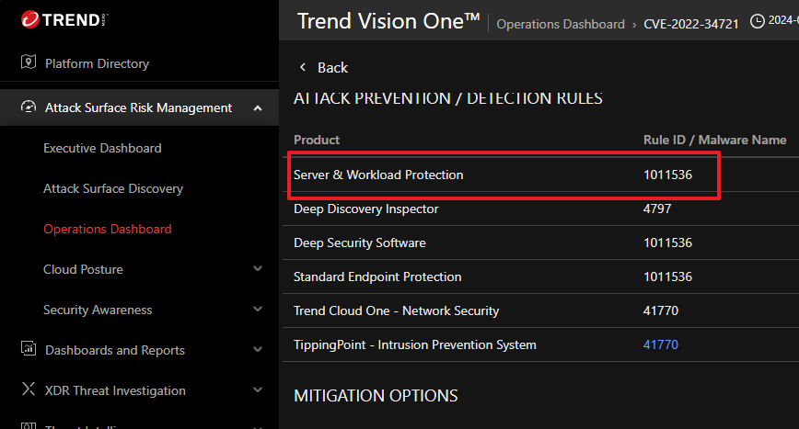Expand the Cloud Posture submenu chevron
Screen dimensions: 799x429
click(258, 269)
